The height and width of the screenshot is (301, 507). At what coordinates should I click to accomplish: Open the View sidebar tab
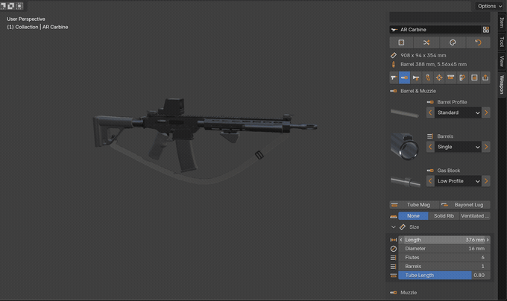pyautogui.click(x=502, y=61)
